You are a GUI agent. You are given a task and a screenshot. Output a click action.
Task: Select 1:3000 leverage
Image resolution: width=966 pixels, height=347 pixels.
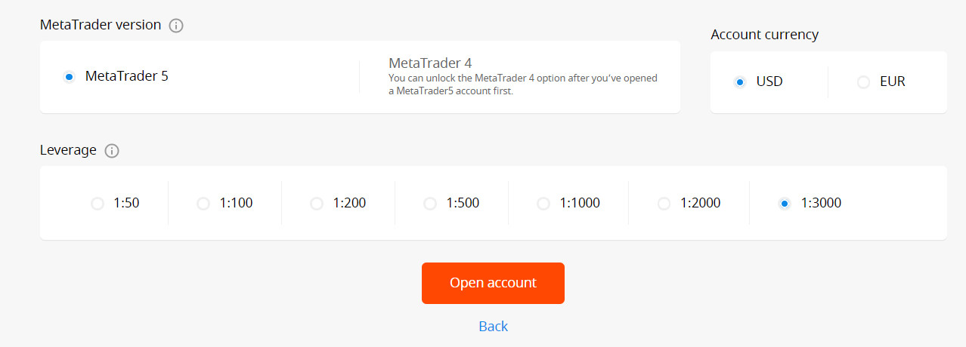click(x=785, y=204)
